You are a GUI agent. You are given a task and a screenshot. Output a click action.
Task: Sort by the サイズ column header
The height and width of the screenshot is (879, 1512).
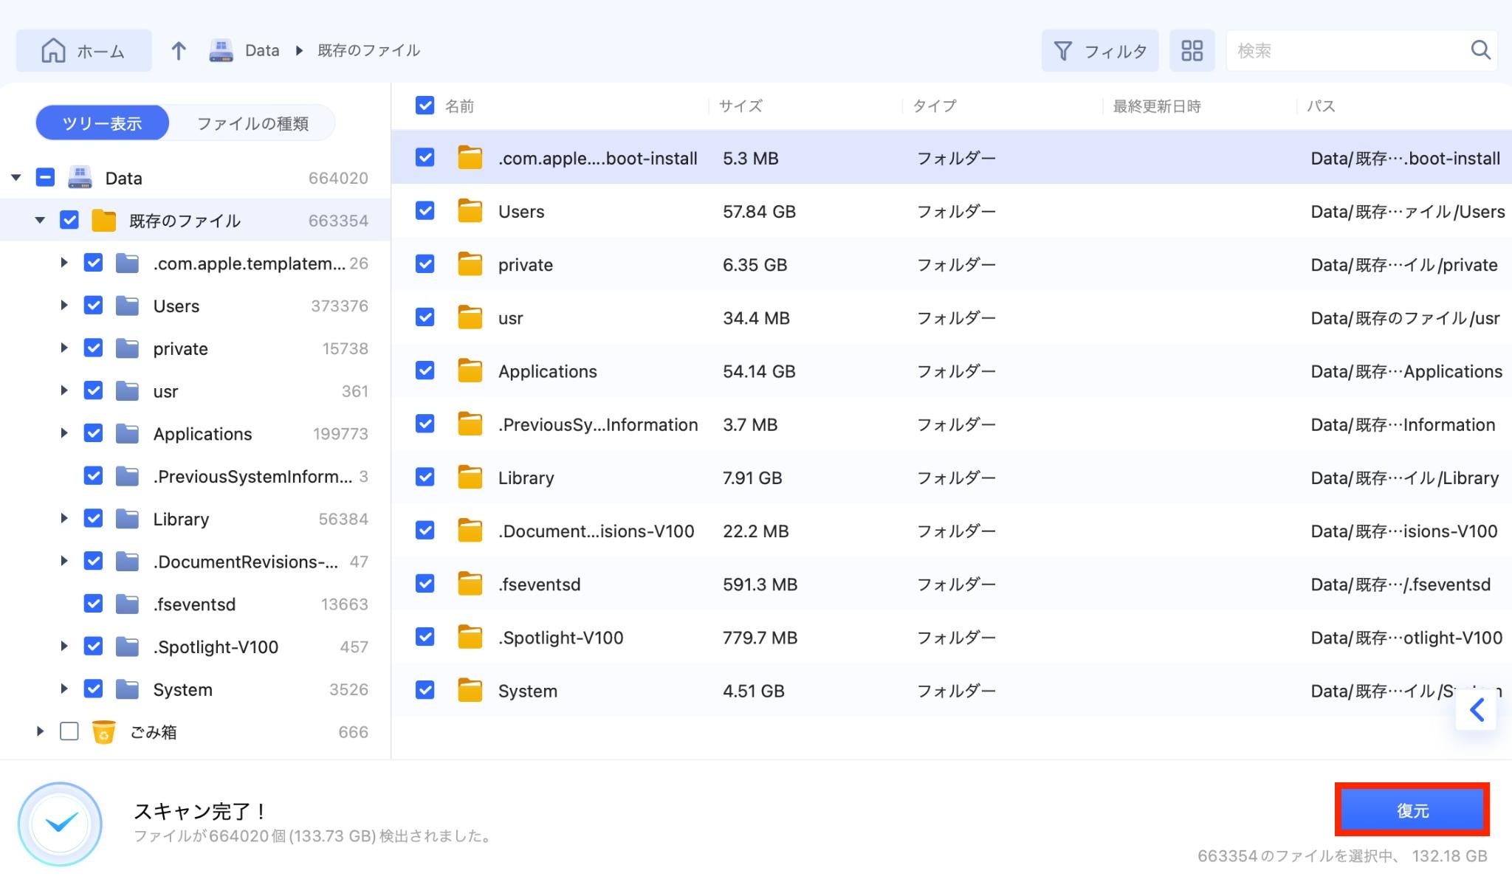(740, 106)
